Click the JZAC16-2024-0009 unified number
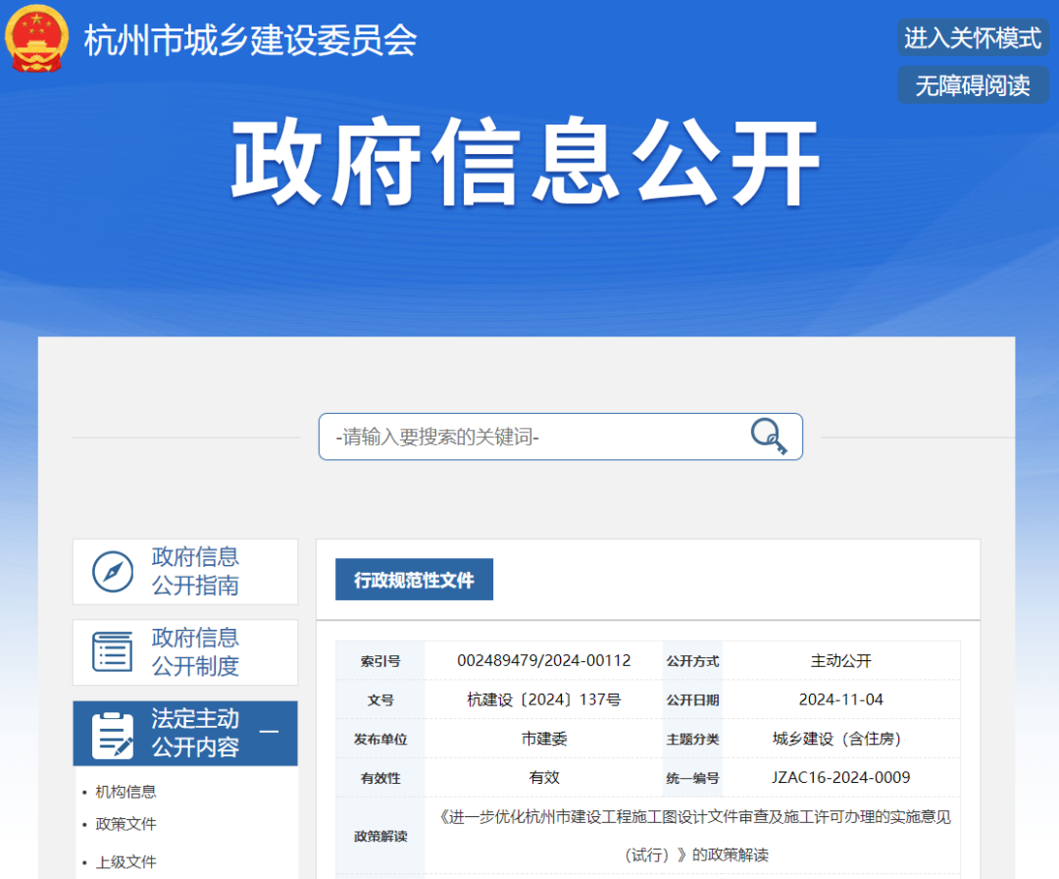 click(840, 777)
